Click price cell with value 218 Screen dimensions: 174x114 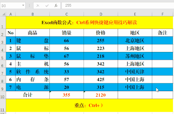pos(101,56)
